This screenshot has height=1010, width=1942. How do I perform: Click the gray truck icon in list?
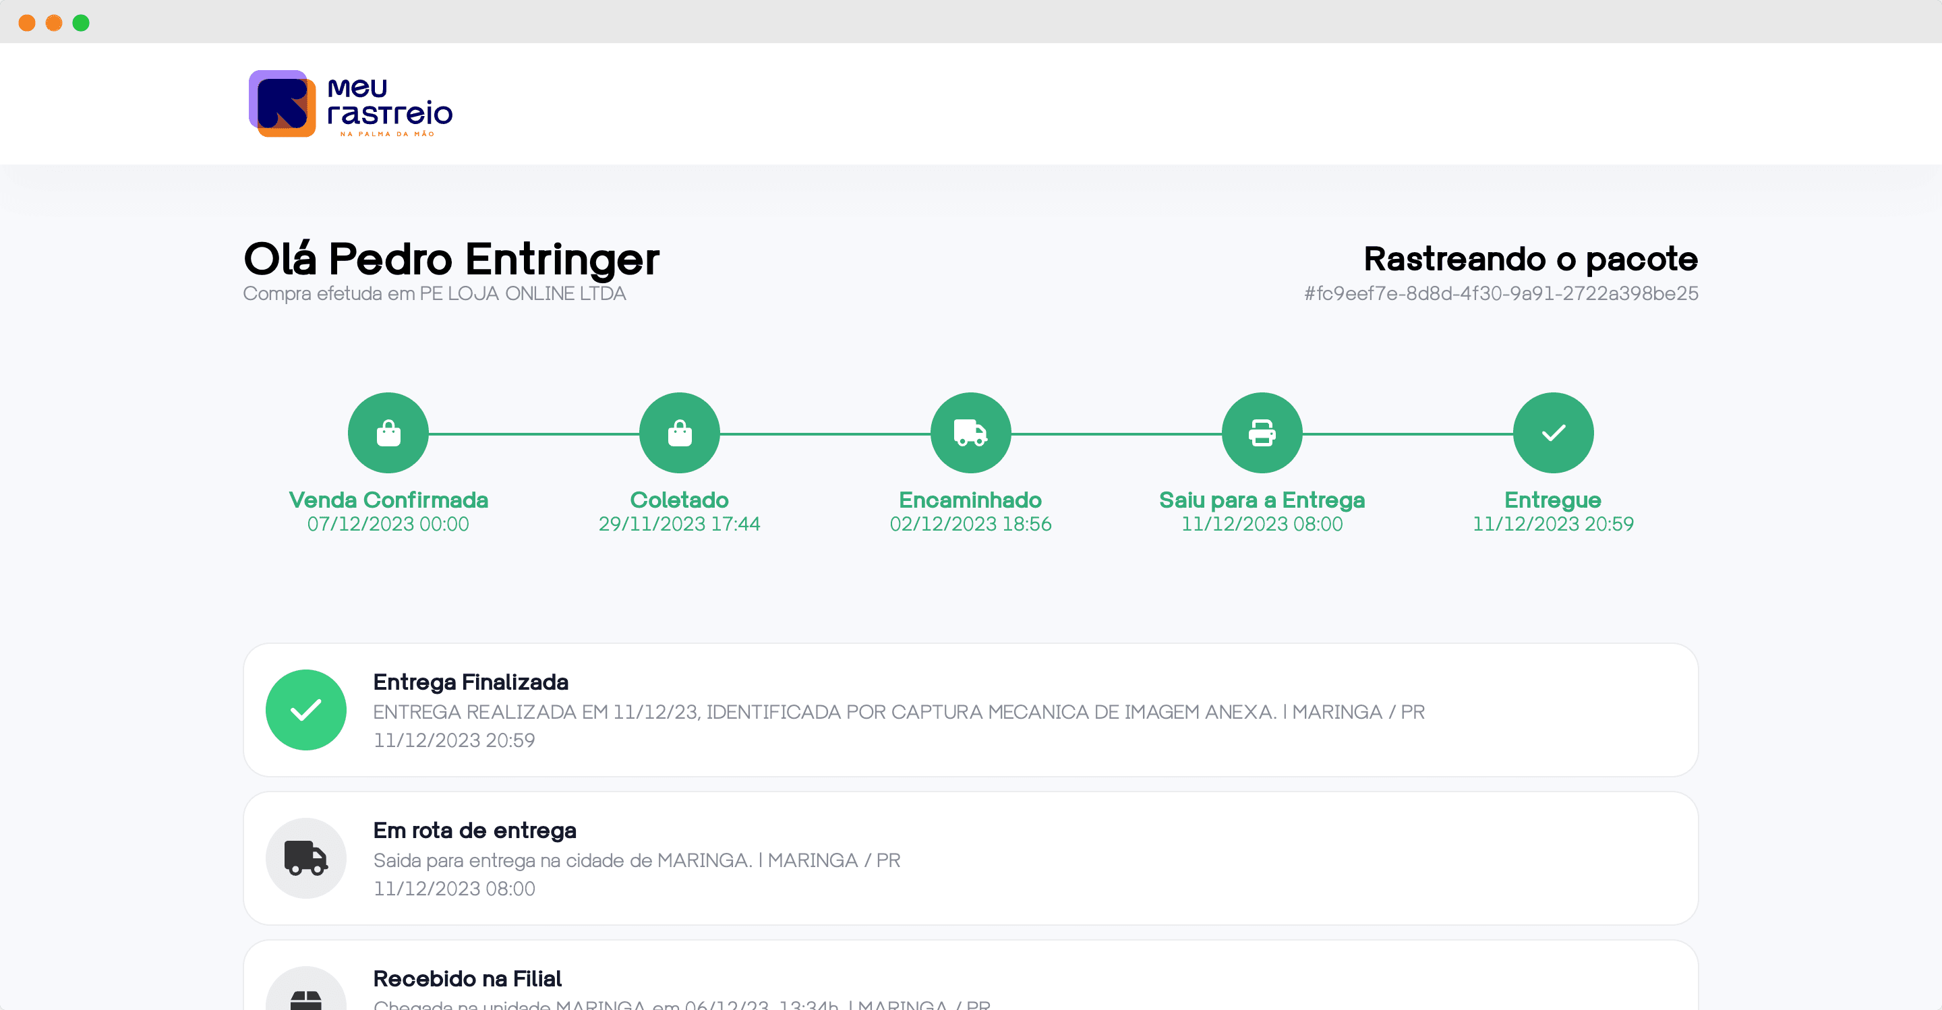coord(306,858)
